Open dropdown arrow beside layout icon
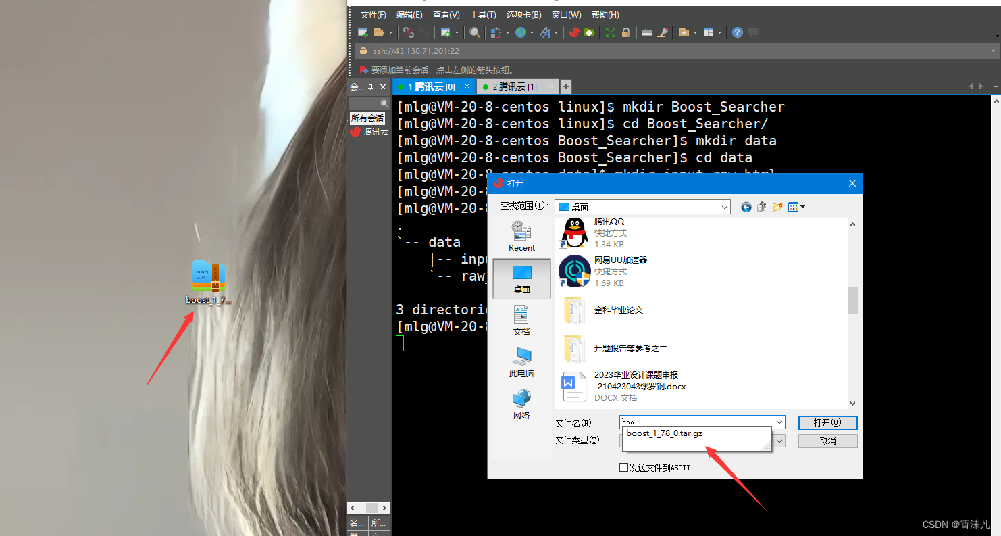The width and height of the screenshot is (1001, 536). pyautogui.click(x=720, y=32)
